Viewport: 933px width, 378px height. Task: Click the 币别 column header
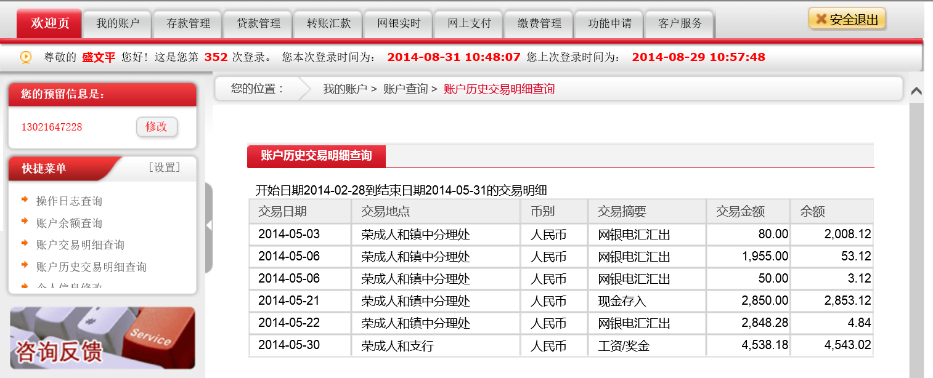[x=555, y=212]
